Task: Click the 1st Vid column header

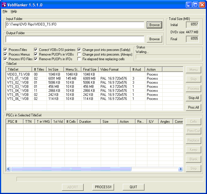Action: click(x=58, y=122)
